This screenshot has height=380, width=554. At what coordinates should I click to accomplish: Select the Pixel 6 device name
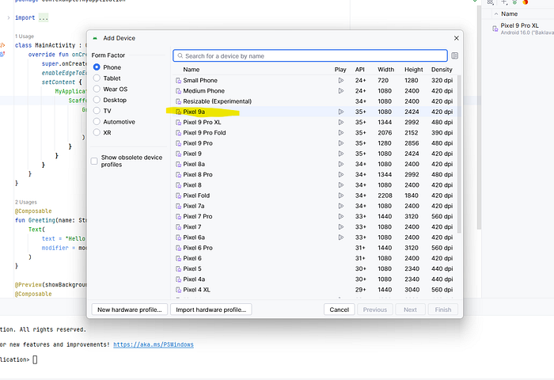(192, 258)
